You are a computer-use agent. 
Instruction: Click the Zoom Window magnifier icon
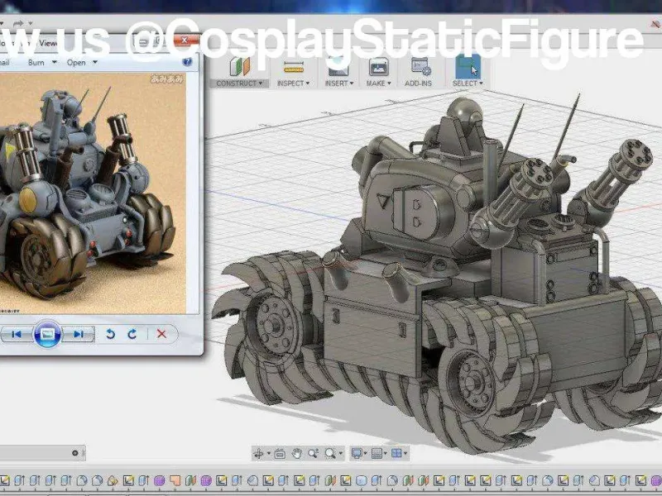point(330,454)
